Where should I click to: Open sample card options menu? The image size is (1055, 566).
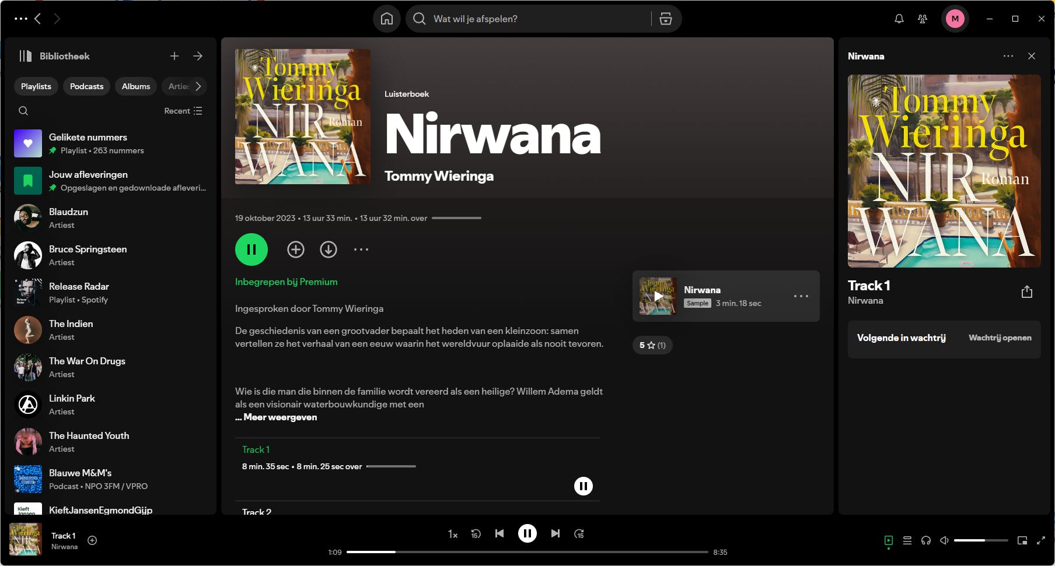point(801,296)
